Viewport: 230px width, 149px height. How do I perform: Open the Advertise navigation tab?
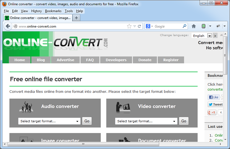point(65,60)
